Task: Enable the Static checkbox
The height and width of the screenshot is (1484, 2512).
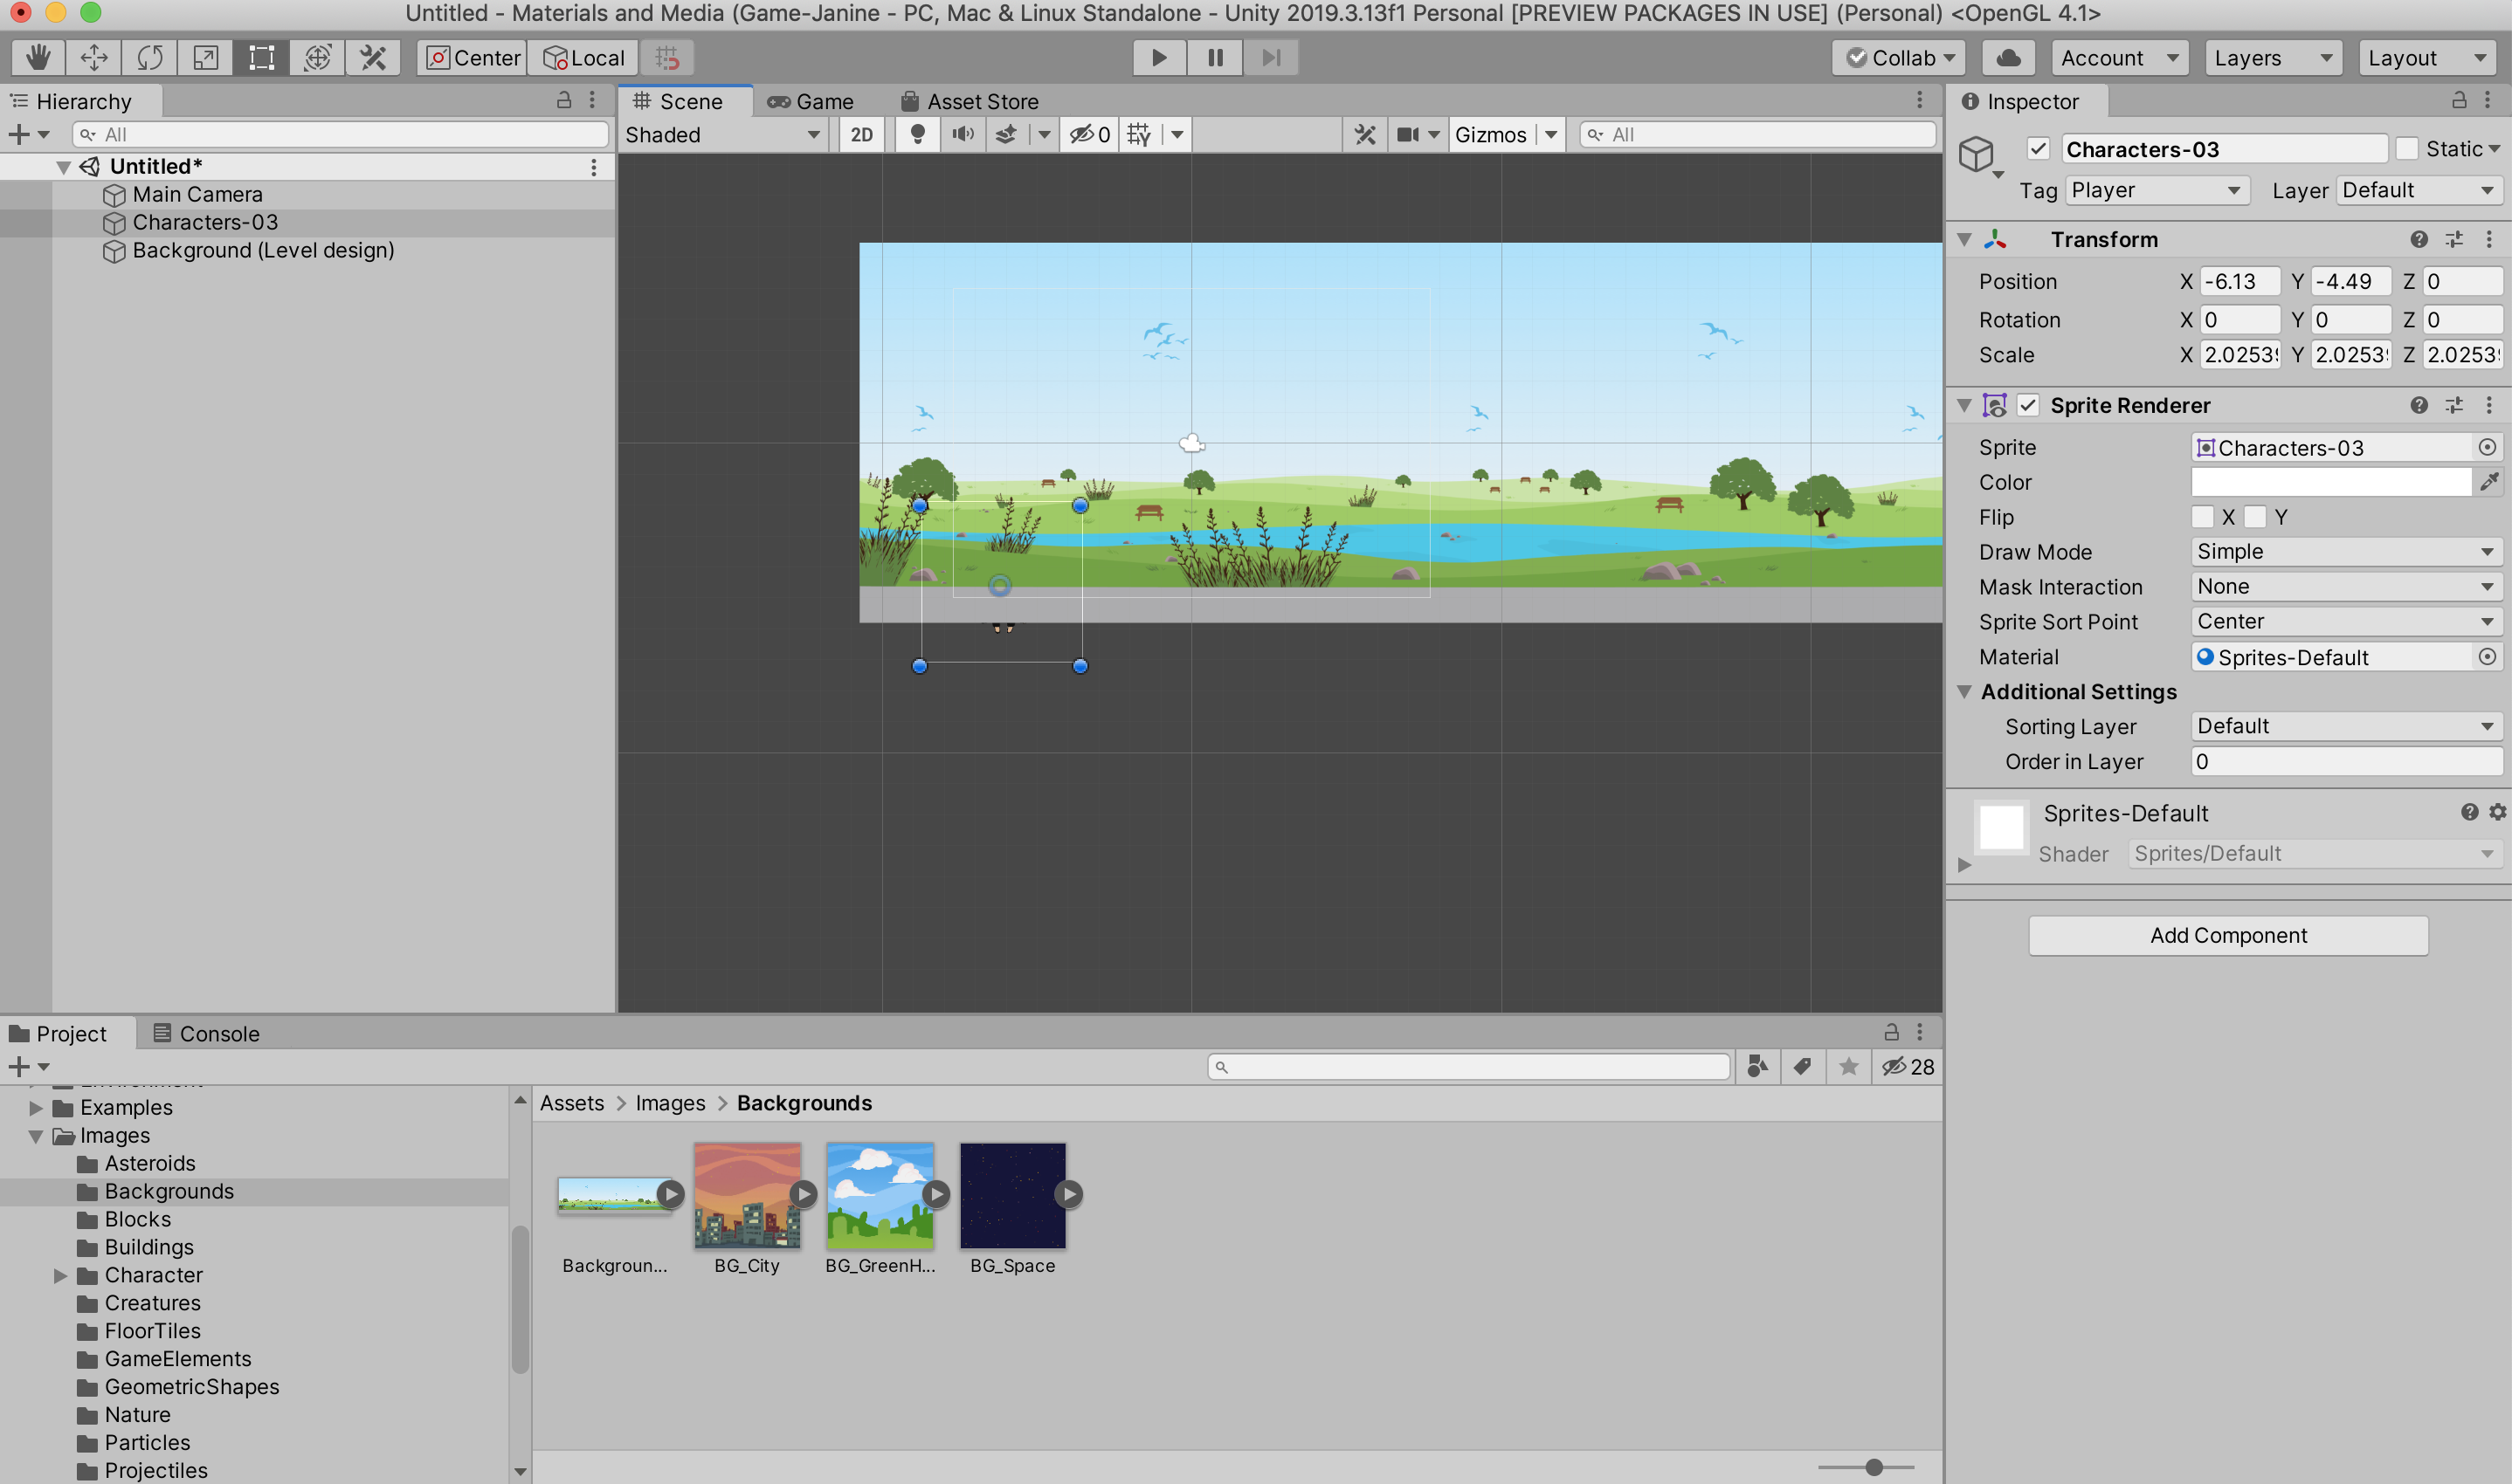Action: [2407, 149]
